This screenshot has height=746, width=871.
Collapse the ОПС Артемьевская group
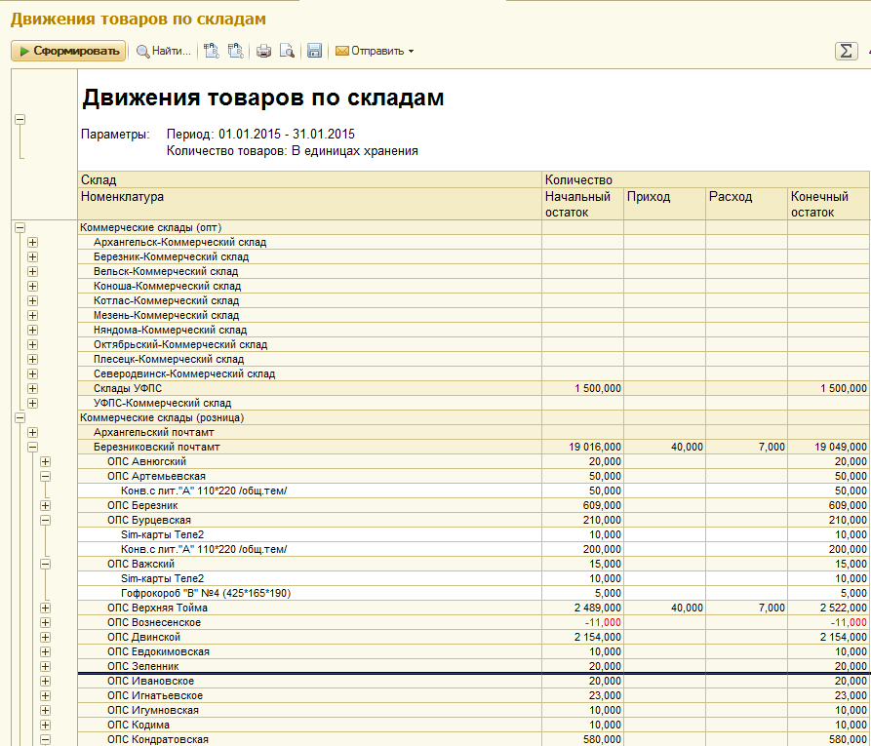click(x=45, y=476)
